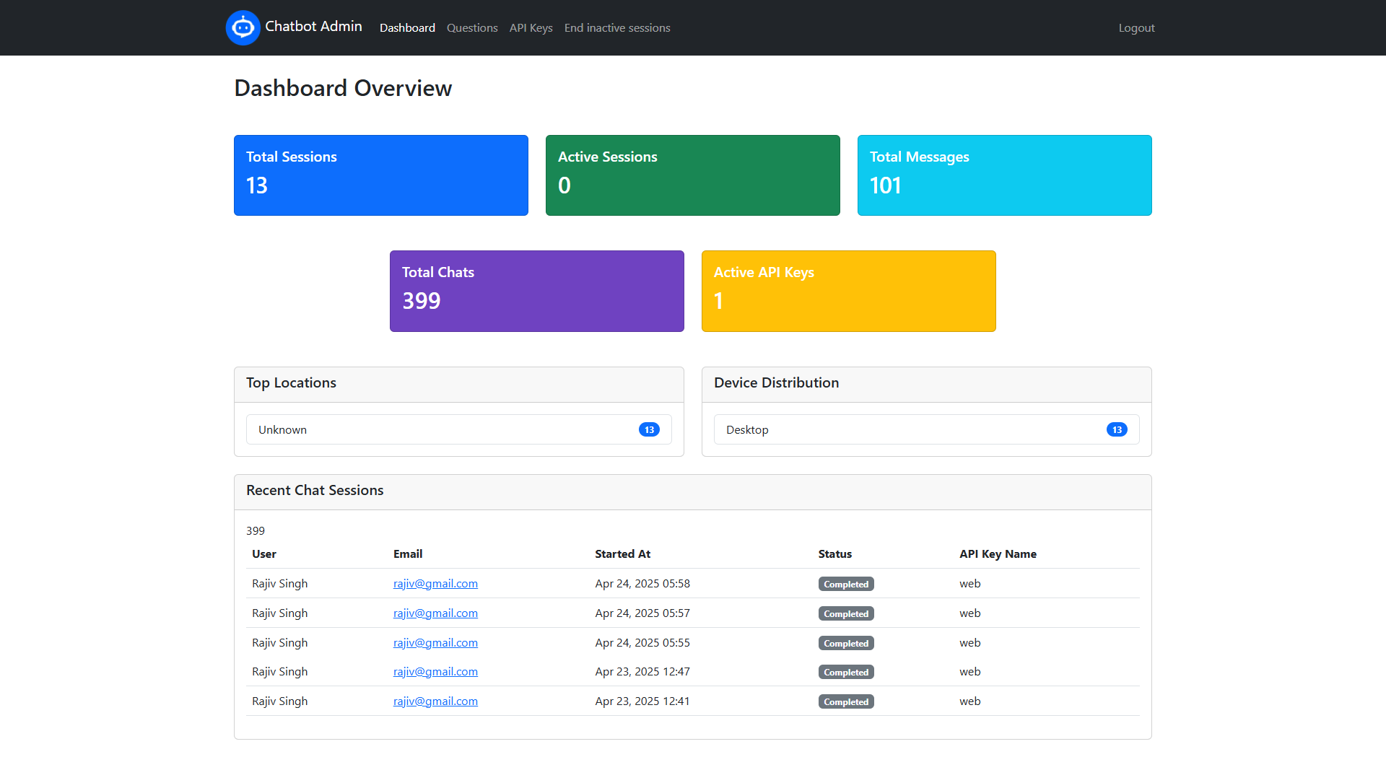Click the Chatbot Admin brand name

click(x=313, y=27)
